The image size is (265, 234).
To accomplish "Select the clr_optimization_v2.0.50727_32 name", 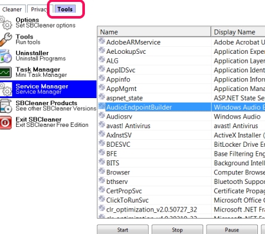I will click(152, 210).
